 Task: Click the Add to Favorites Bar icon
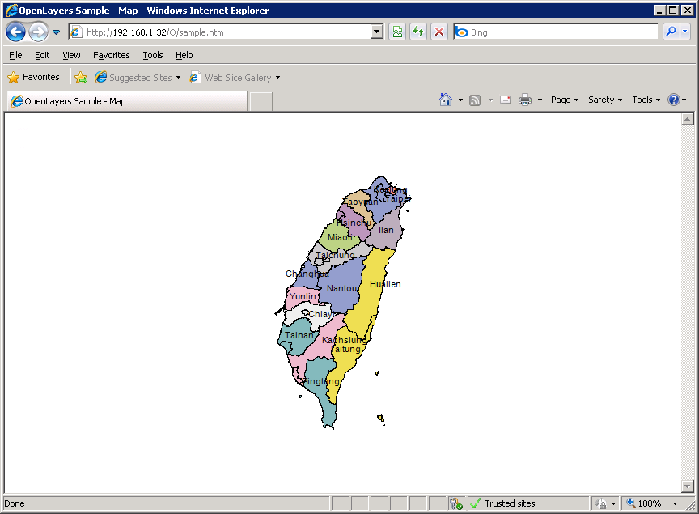[x=81, y=78]
